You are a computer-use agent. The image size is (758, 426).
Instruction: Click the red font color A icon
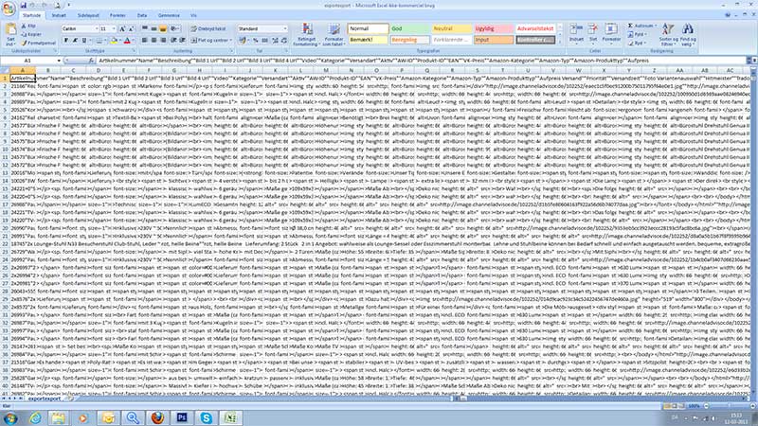pyautogui.click(x=127, y=41)
